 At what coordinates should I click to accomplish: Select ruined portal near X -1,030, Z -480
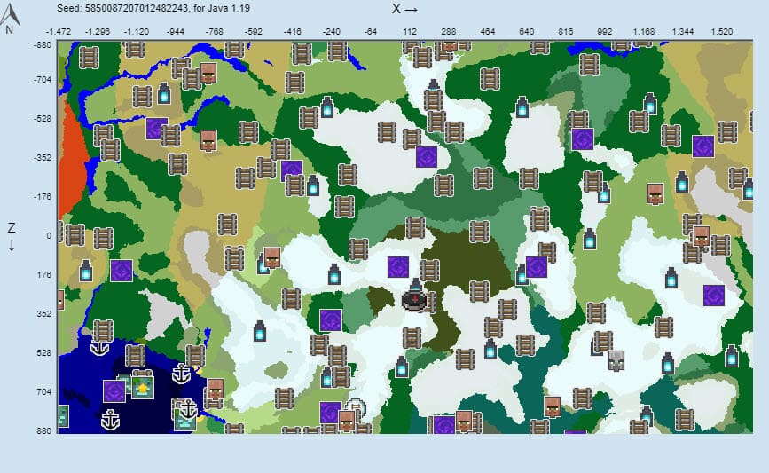point(157,129)
